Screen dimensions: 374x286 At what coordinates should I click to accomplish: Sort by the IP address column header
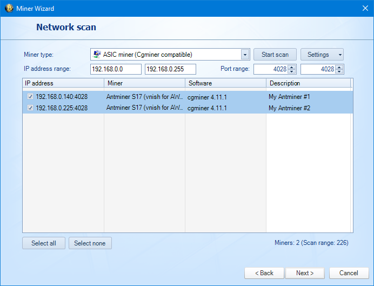coord(63,83)
